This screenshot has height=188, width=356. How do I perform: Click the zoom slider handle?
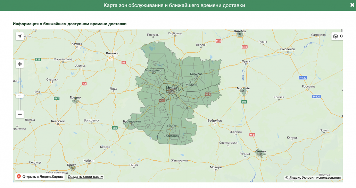pyautogui.click(x=19, y=96)
